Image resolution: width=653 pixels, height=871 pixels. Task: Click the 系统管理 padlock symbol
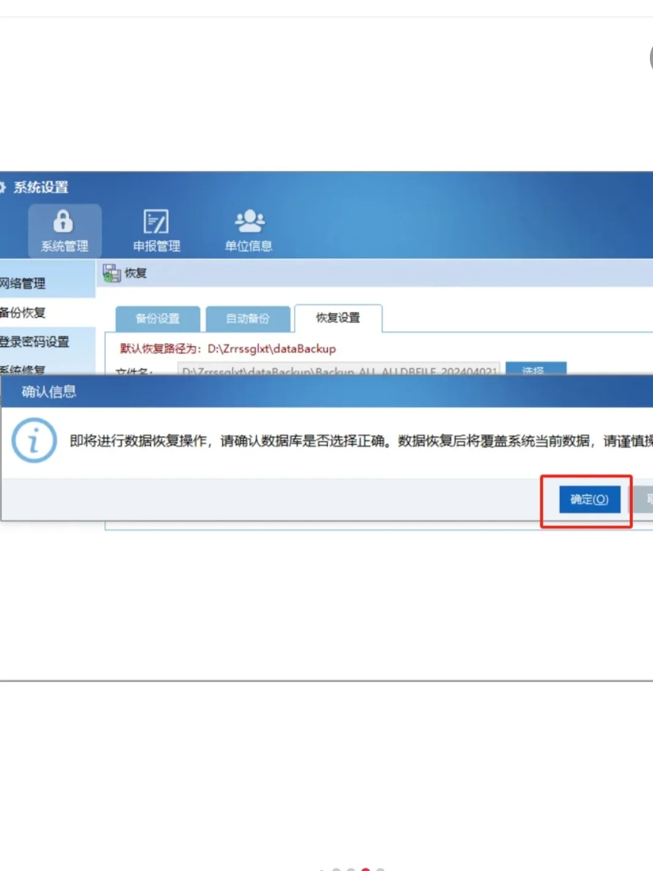click(64, 222)
